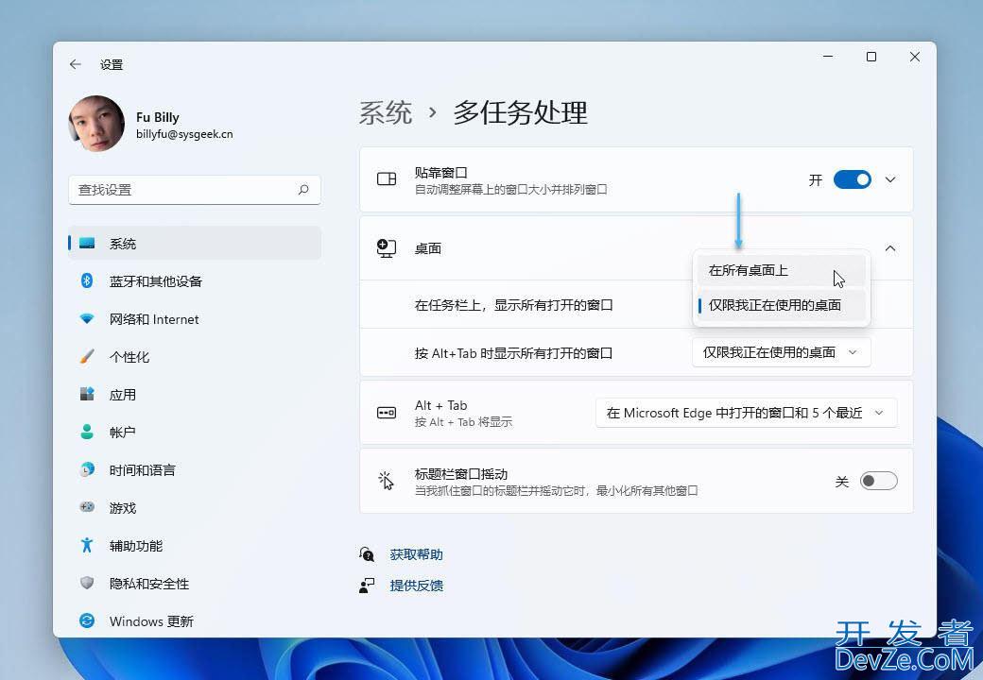
Task: Click the 在任务栏上，显示所有打开的窗口 row label
Action: (513, 305)
